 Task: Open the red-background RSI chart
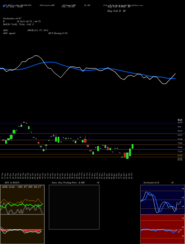[x=162, y=229]
